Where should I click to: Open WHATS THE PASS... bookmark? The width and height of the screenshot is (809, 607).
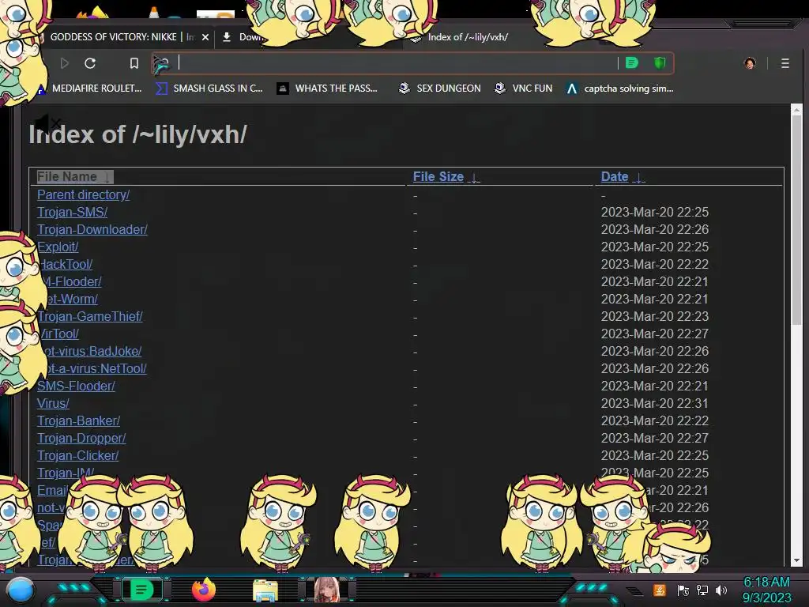point(327,89)
